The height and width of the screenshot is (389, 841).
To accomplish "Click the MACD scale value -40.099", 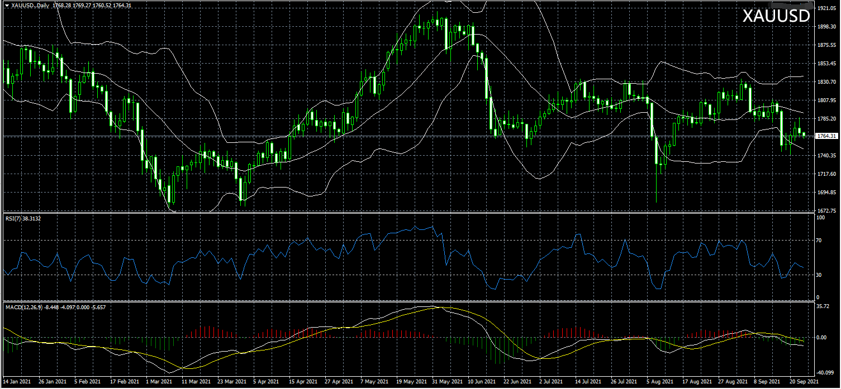I will pos(824,373).
